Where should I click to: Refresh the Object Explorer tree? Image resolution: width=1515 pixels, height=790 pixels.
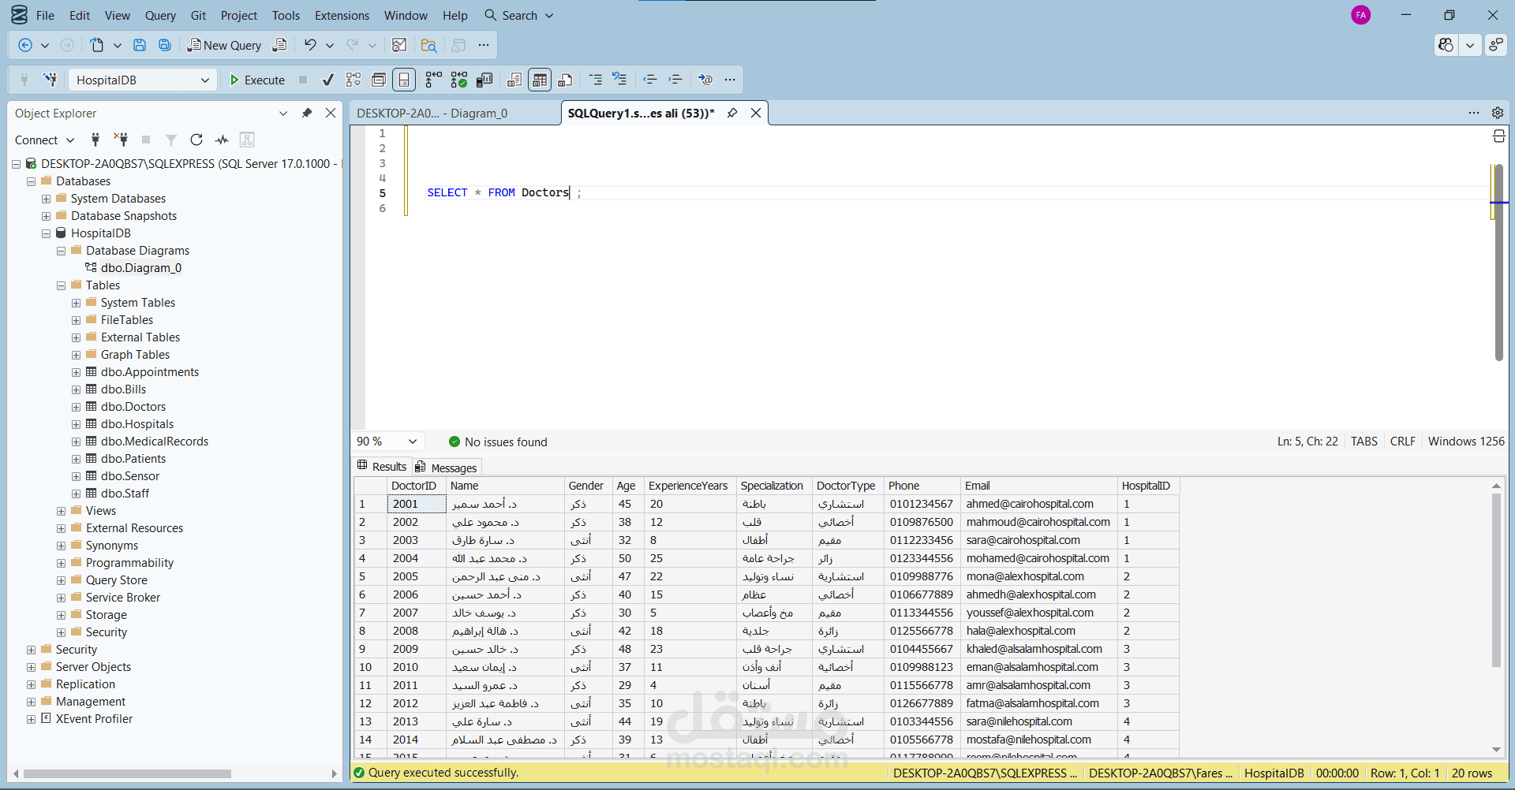coord(196,140)
